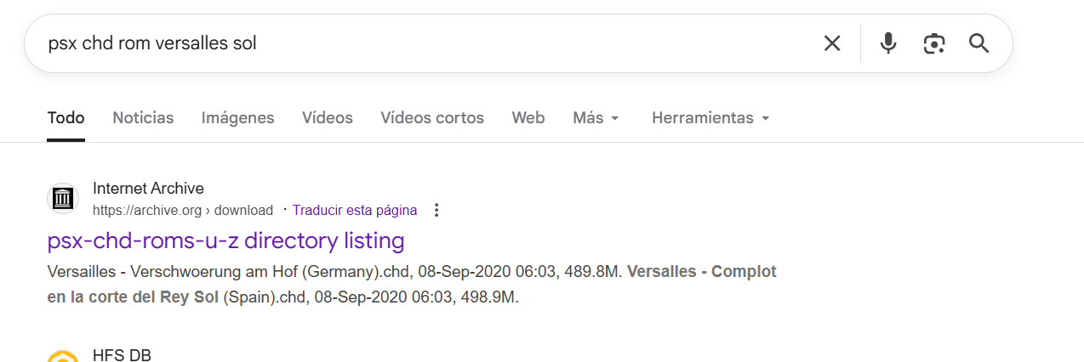Click the Internet Archive favicon
1084x362 pixels.
point(63,199)
